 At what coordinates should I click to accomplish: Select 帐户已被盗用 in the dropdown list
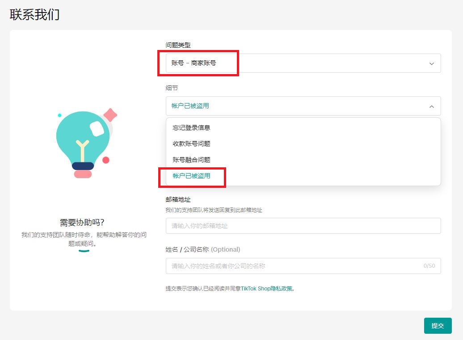(191, 176)
